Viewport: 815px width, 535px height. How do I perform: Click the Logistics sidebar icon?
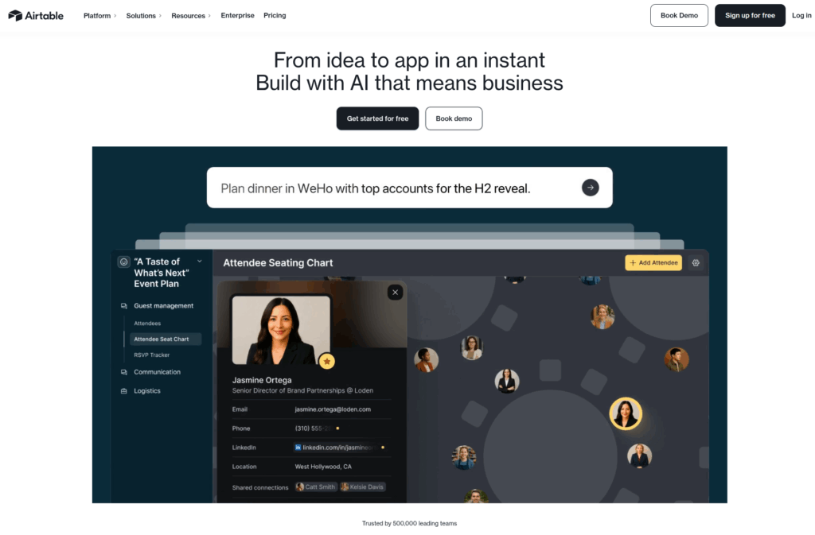tap(123, 391)
